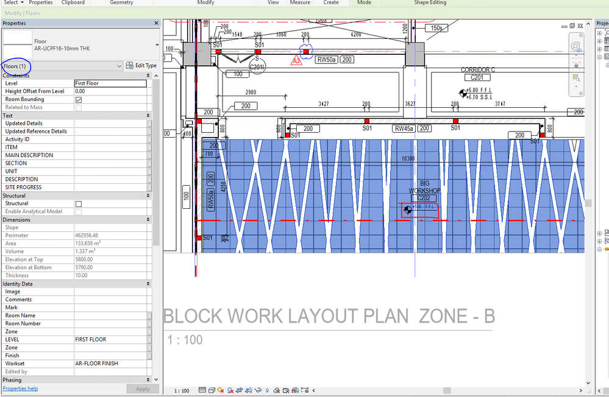Click the Related to Mass checkbox
The width and height of the screenshot is (609, 397).
[x=79, y=108]
